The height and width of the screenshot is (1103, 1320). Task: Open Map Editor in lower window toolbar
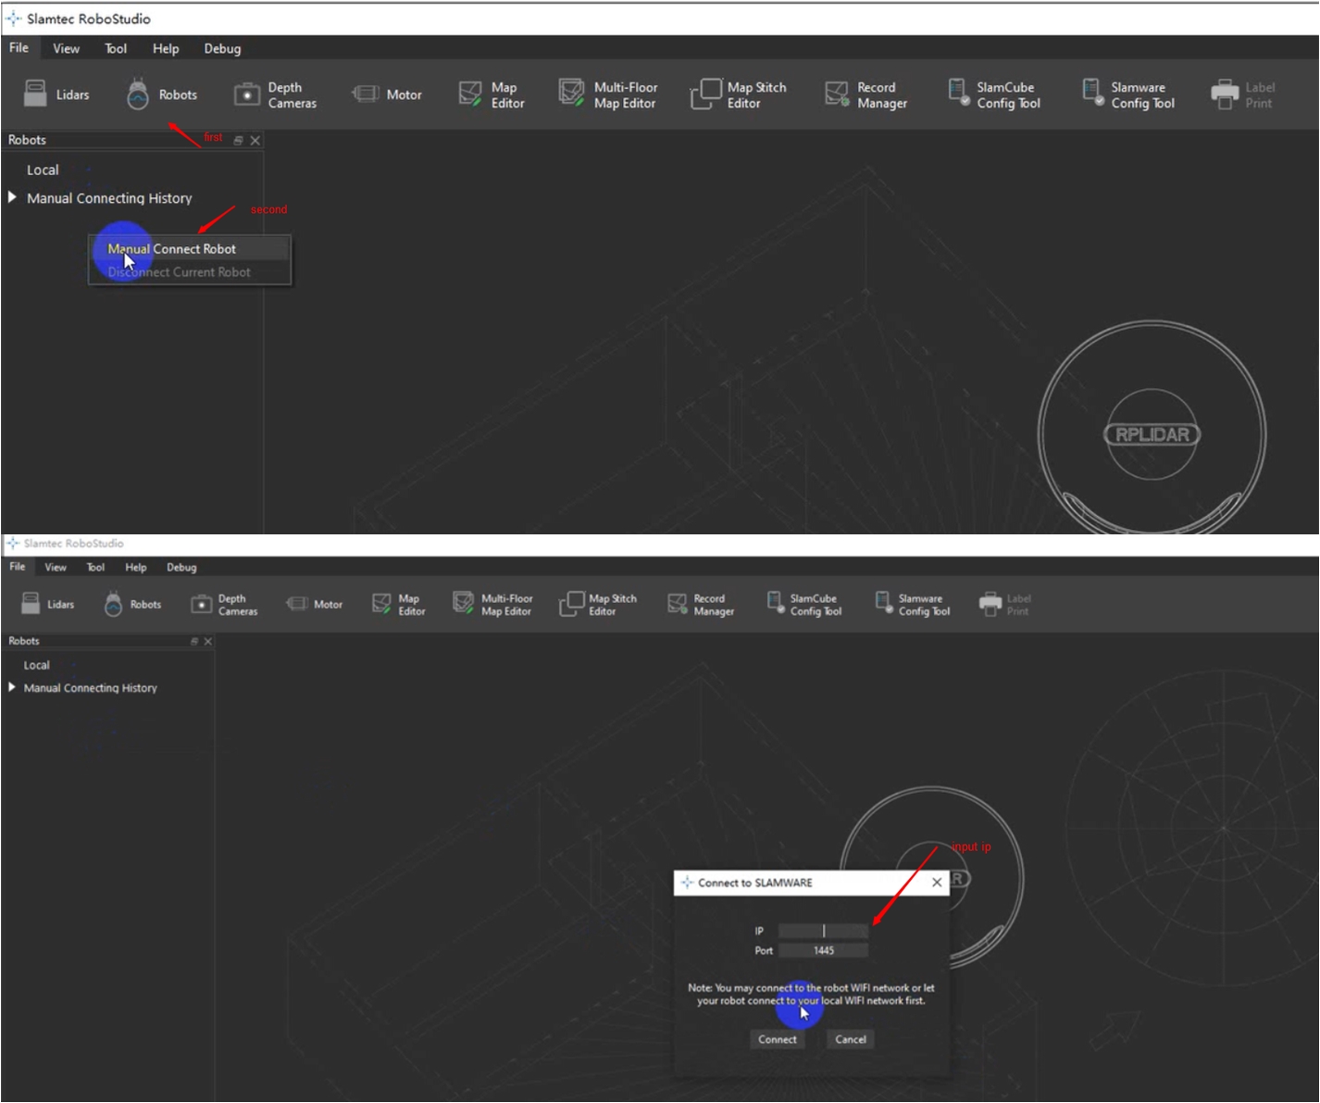pyautogui.click(x=399, y=604)
